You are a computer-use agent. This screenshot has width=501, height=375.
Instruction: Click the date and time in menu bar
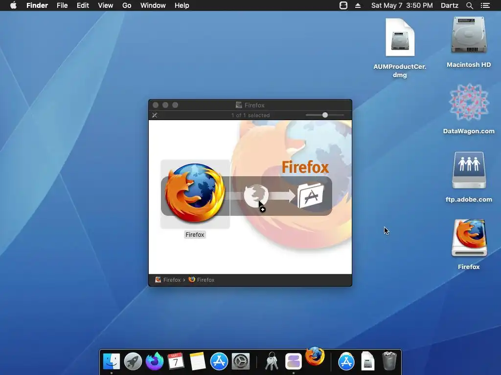click(x=402, y=5)
